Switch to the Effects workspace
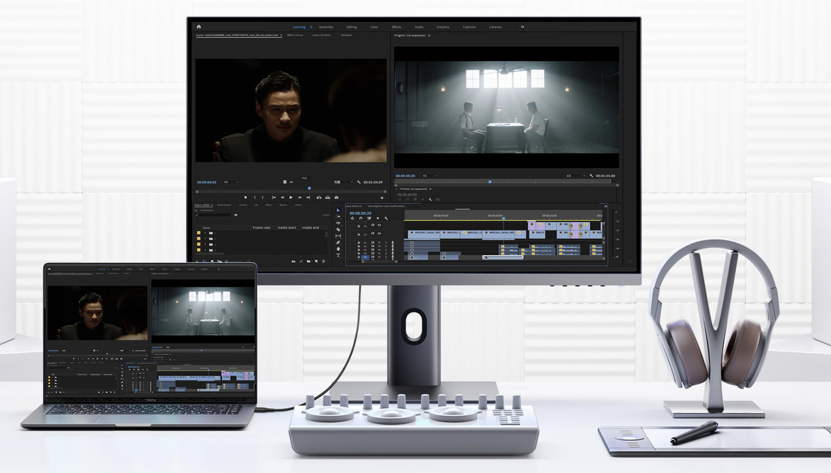831x473 pixels. tap(396, 27)
